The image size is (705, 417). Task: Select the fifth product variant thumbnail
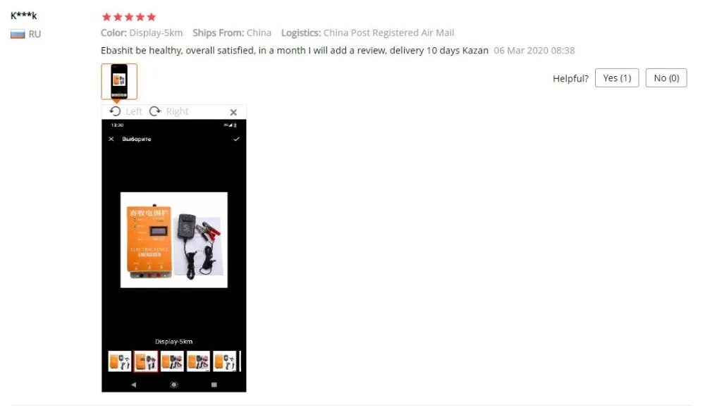pyautogui.click(x=224, y=361)
